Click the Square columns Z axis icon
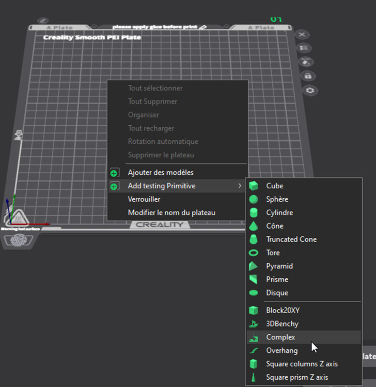The width and height of the screenshot is (376, 387). pyautogui.click(x=253, y=364)
